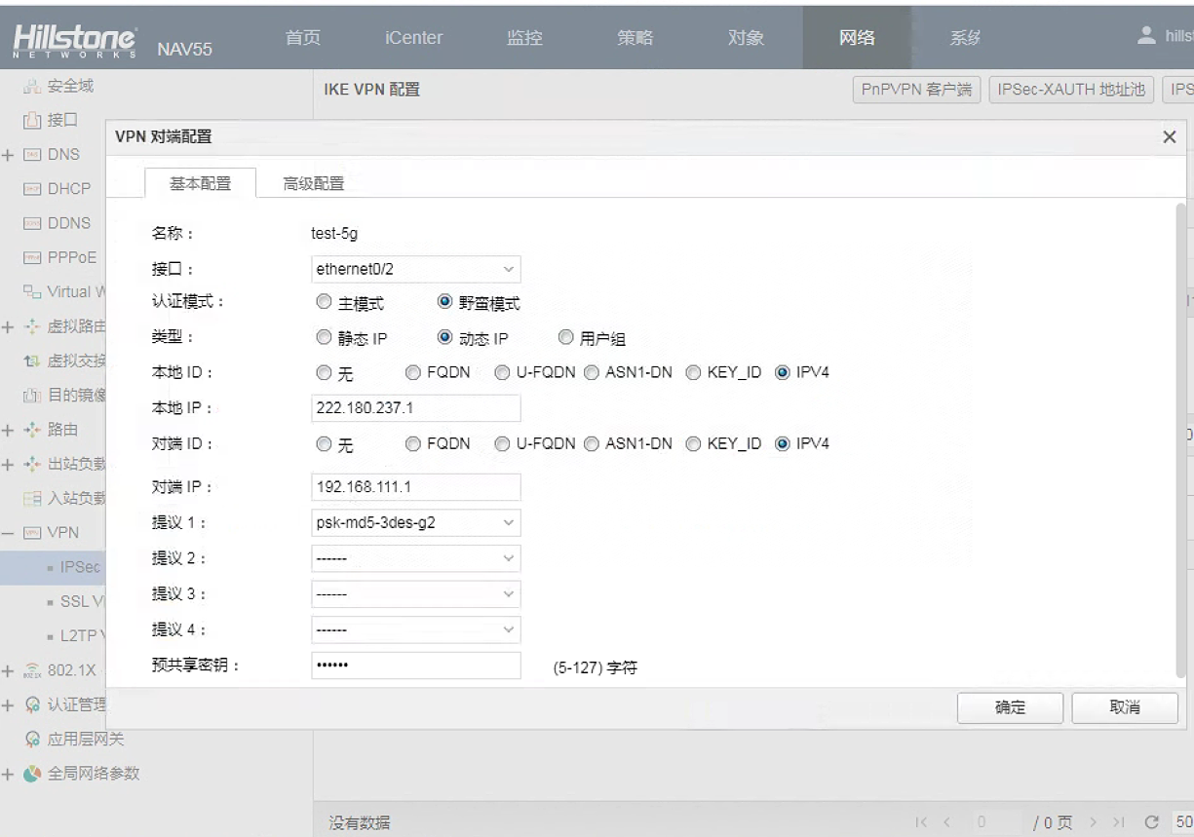The height and width of the screenshot is (837, 1194).
Task: Click the 取消 button
Action: coord(1125,708)
